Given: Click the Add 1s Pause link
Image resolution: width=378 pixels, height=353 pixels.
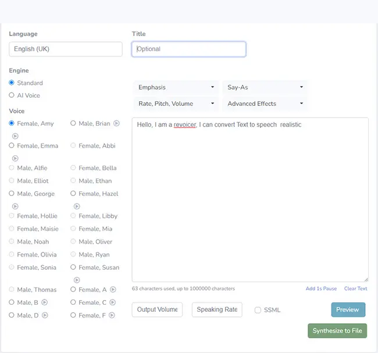Looking at the screenshot, I should 321,288.
